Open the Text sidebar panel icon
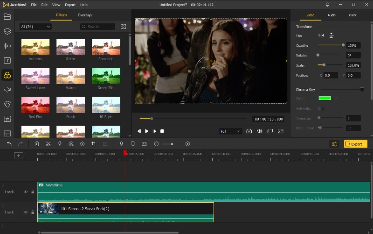Viewport: 373px width, 234px height. pos(7,61)
